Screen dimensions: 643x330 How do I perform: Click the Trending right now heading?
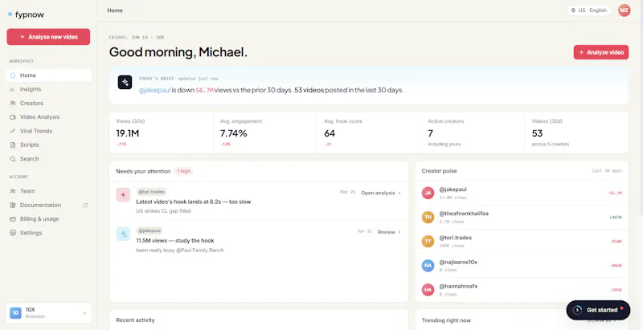[x=446, y=320]
